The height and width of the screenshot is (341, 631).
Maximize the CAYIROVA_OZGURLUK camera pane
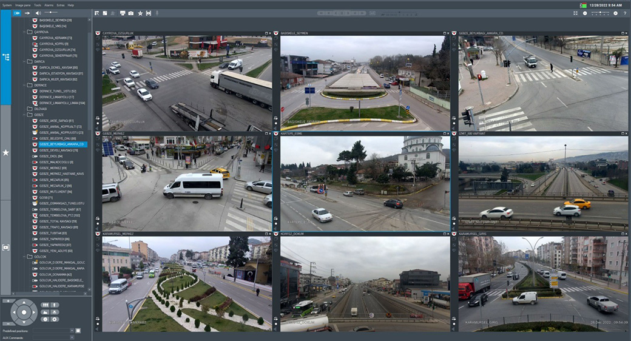pyautogui.click(x=267, y=33)
